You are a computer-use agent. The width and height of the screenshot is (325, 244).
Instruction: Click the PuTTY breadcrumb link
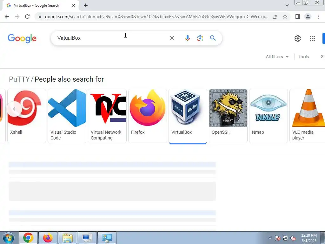click(x=19, y=79)
